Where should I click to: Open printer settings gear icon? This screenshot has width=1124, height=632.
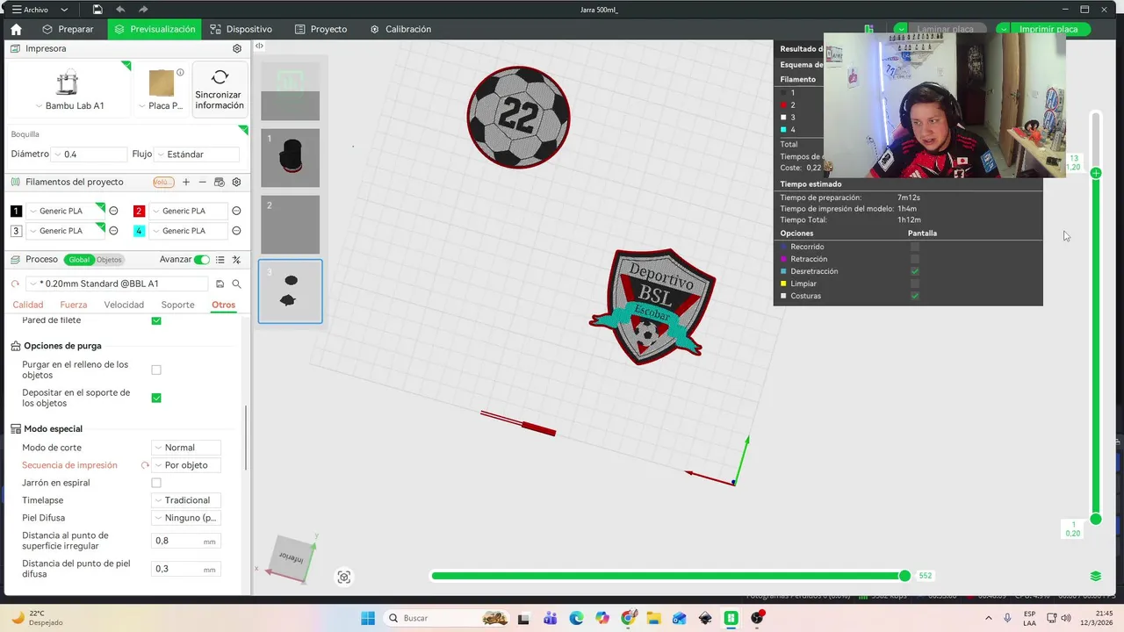click(237, 48)
